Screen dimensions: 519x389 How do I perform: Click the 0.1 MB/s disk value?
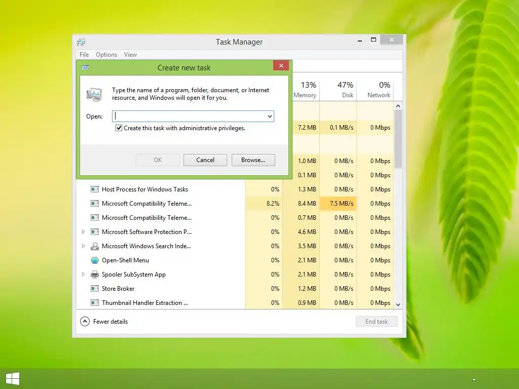tap(342, 127)
